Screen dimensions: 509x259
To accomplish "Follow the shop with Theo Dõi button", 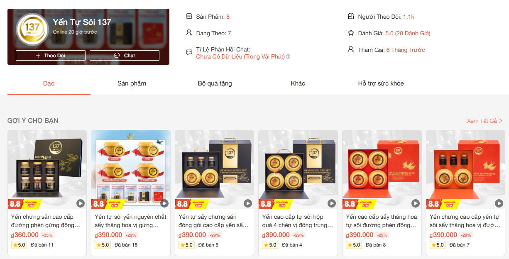I will click(x=51, y=56).
